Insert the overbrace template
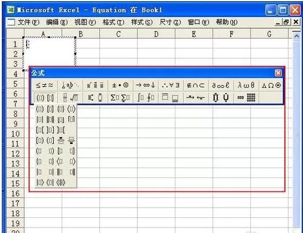This screenshot has width=303, height=233. [x=60, y=140]
